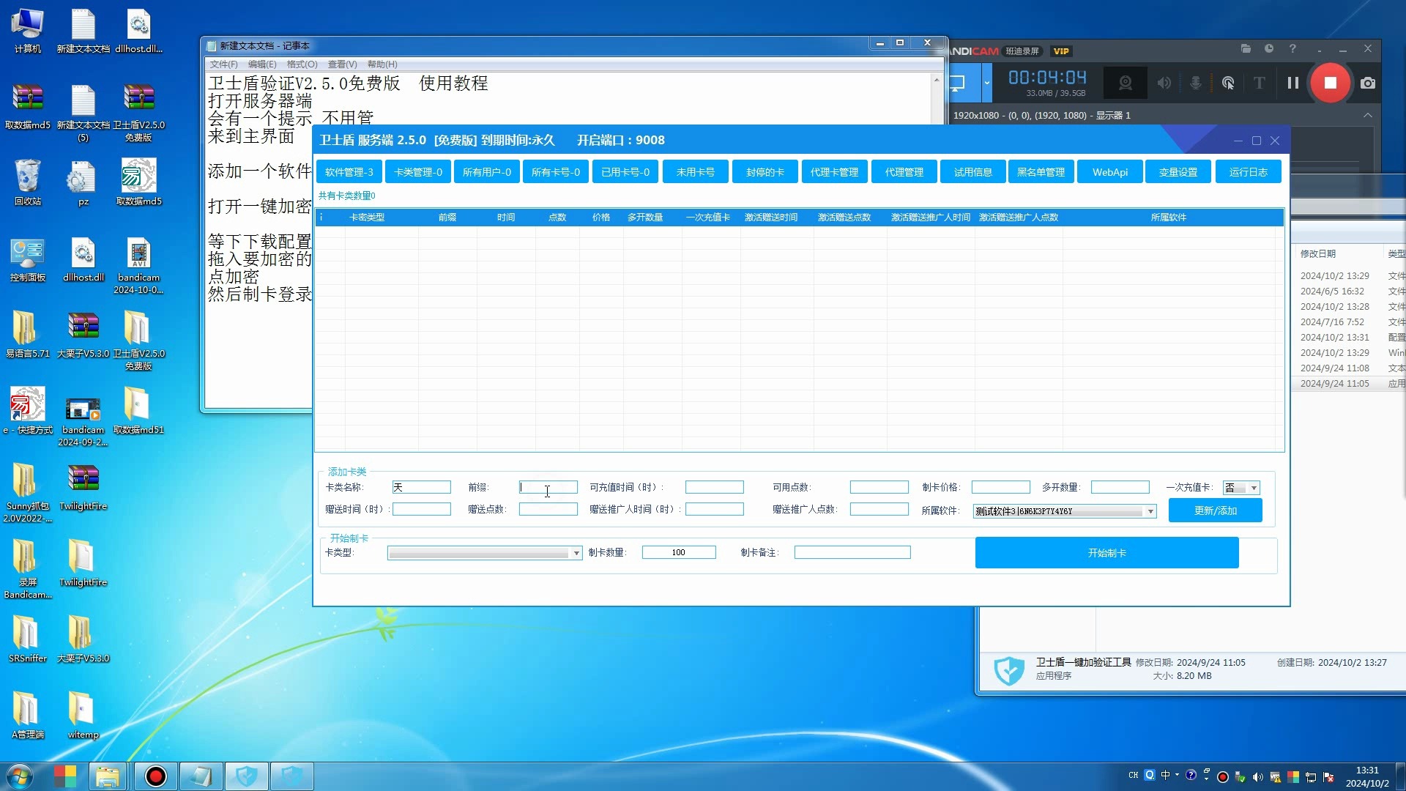Toggle Bandicam microphone recording
Viewport: 1406px width, 791px height.
click(x=1195, y=83)
